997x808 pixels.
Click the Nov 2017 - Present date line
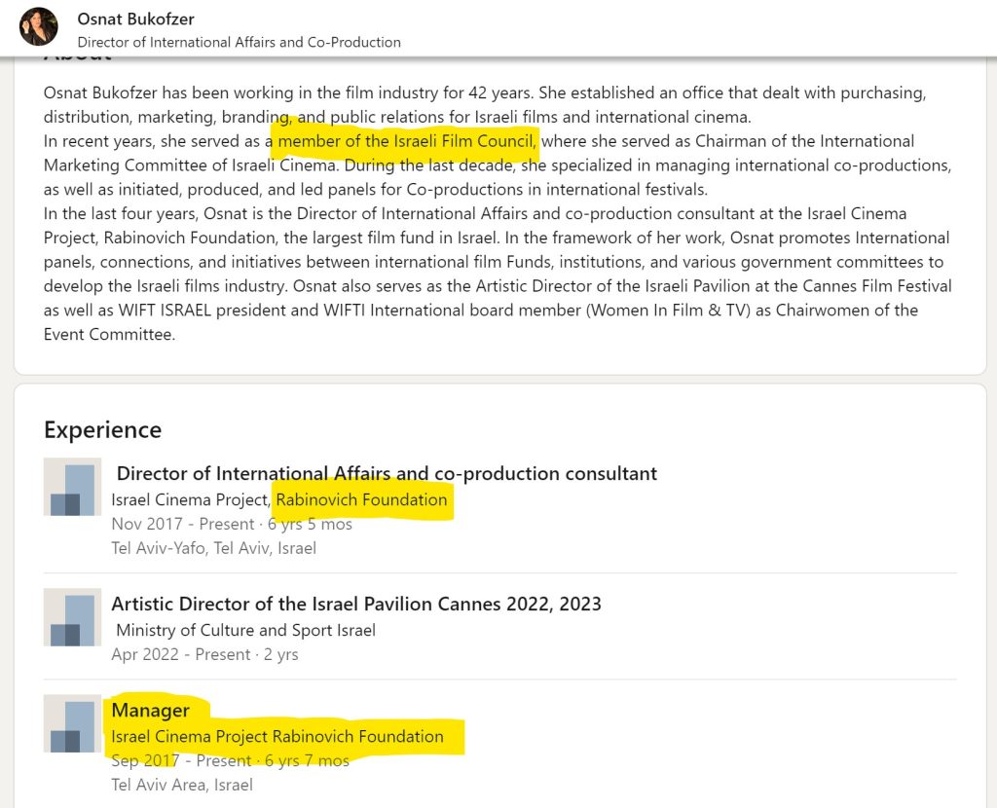coord(232,524)
